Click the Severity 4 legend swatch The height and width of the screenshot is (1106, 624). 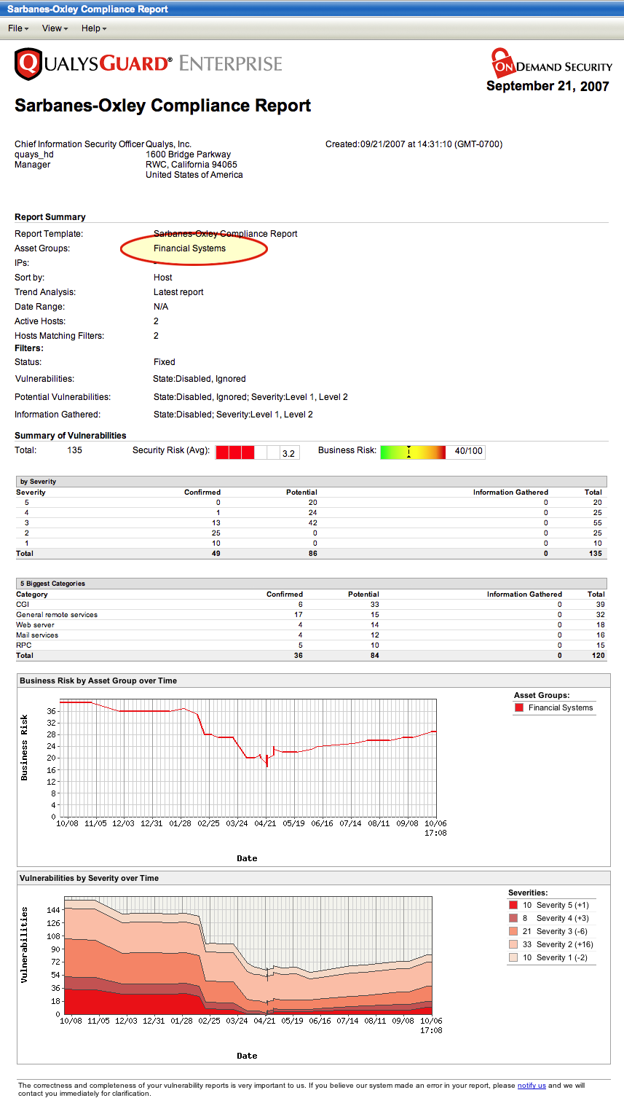point(513,918)
